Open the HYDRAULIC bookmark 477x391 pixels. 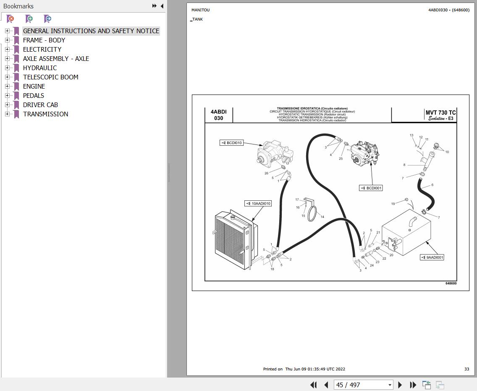pyautogui.click(x=40, y=68)
